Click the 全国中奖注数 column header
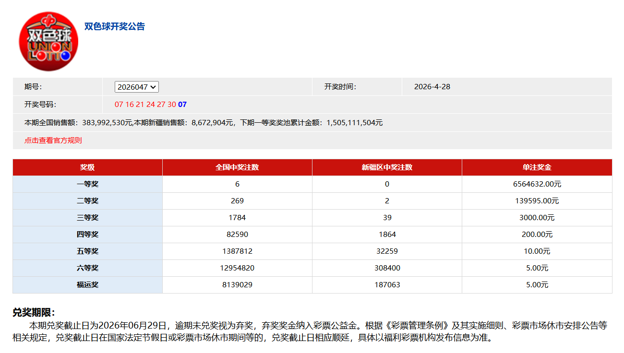Viewport: 624px width, 353px height. pyautogui.click(x=237, y=167)
